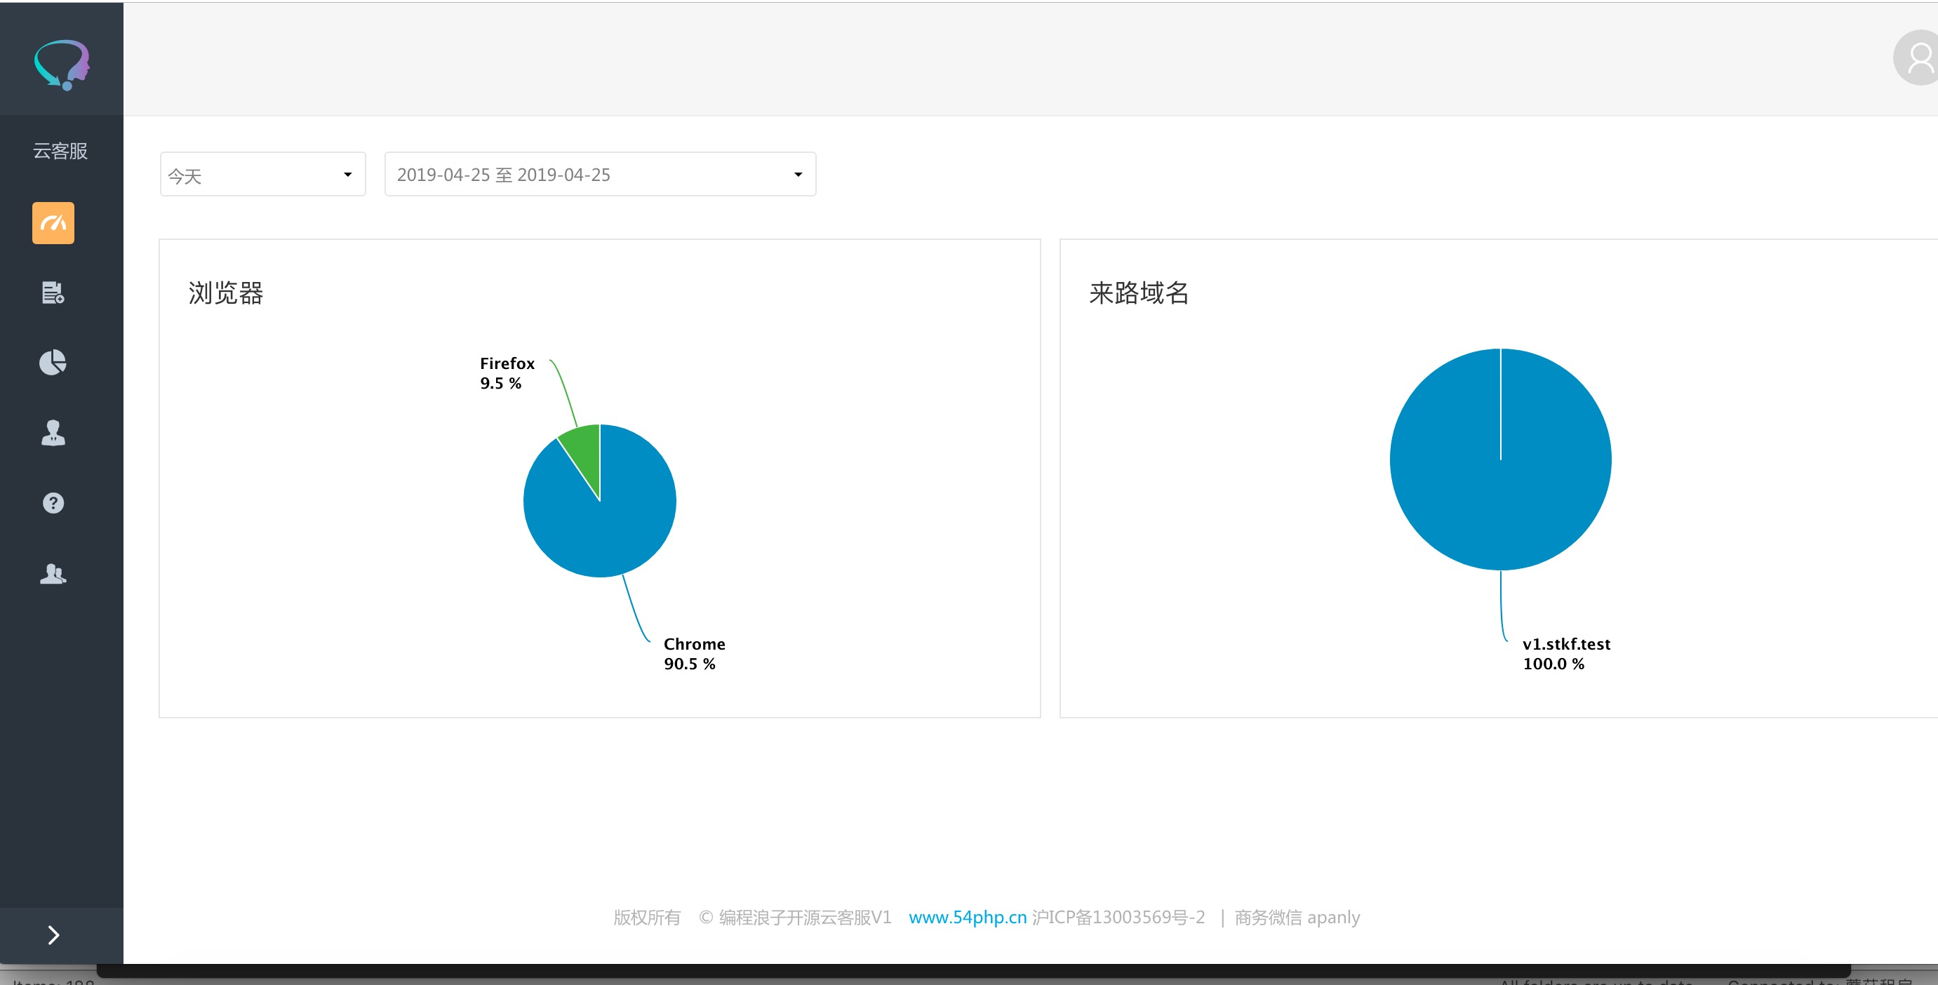Click the user group sidebar icon
The image size is (1938, 985).
coord(53,573)
